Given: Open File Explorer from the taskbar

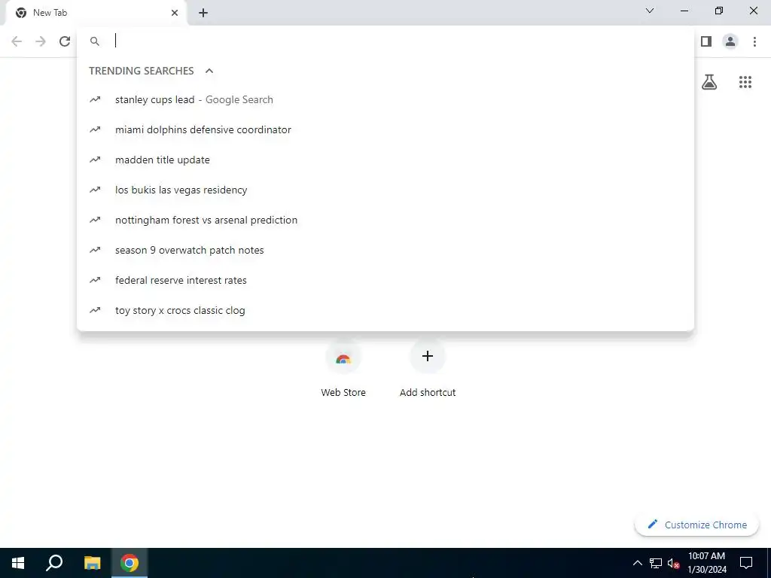Looking at the screenshot, I should pos(92,563).
